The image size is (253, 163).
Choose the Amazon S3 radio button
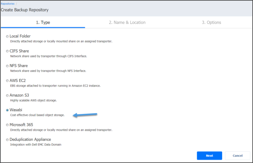7,96
